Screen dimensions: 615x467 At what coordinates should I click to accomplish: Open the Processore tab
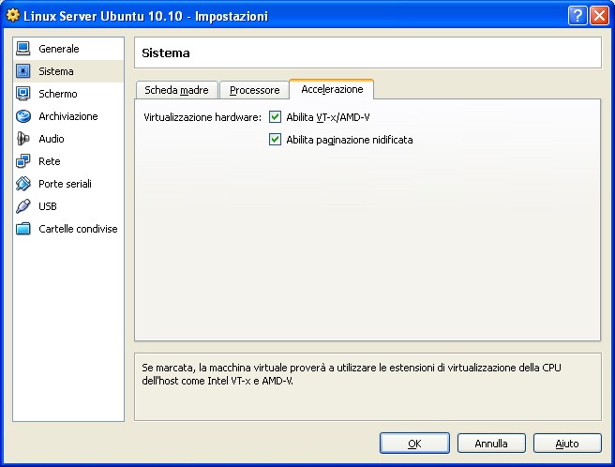[x=254, y=90]
